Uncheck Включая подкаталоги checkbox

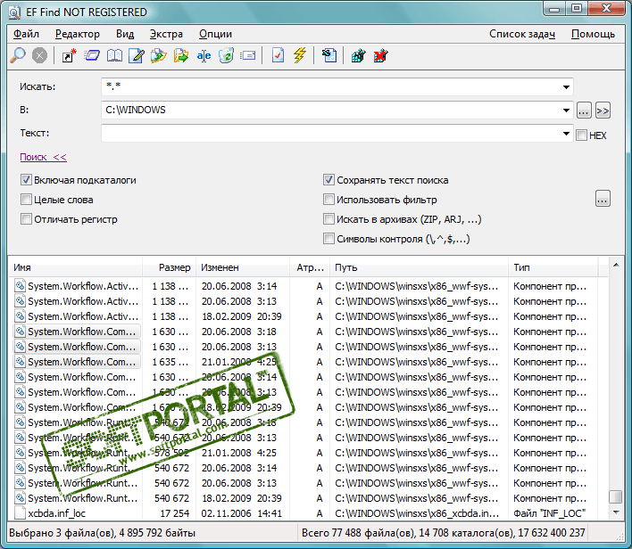(x=26, y=180)
